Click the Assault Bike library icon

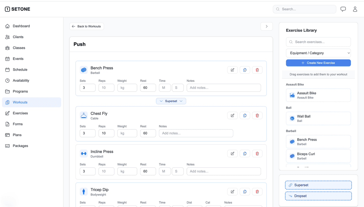pos(292,95)
